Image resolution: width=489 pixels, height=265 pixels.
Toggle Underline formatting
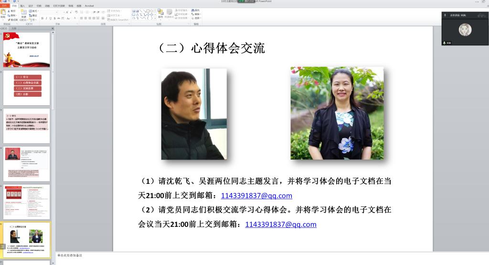tap(50, 19)
